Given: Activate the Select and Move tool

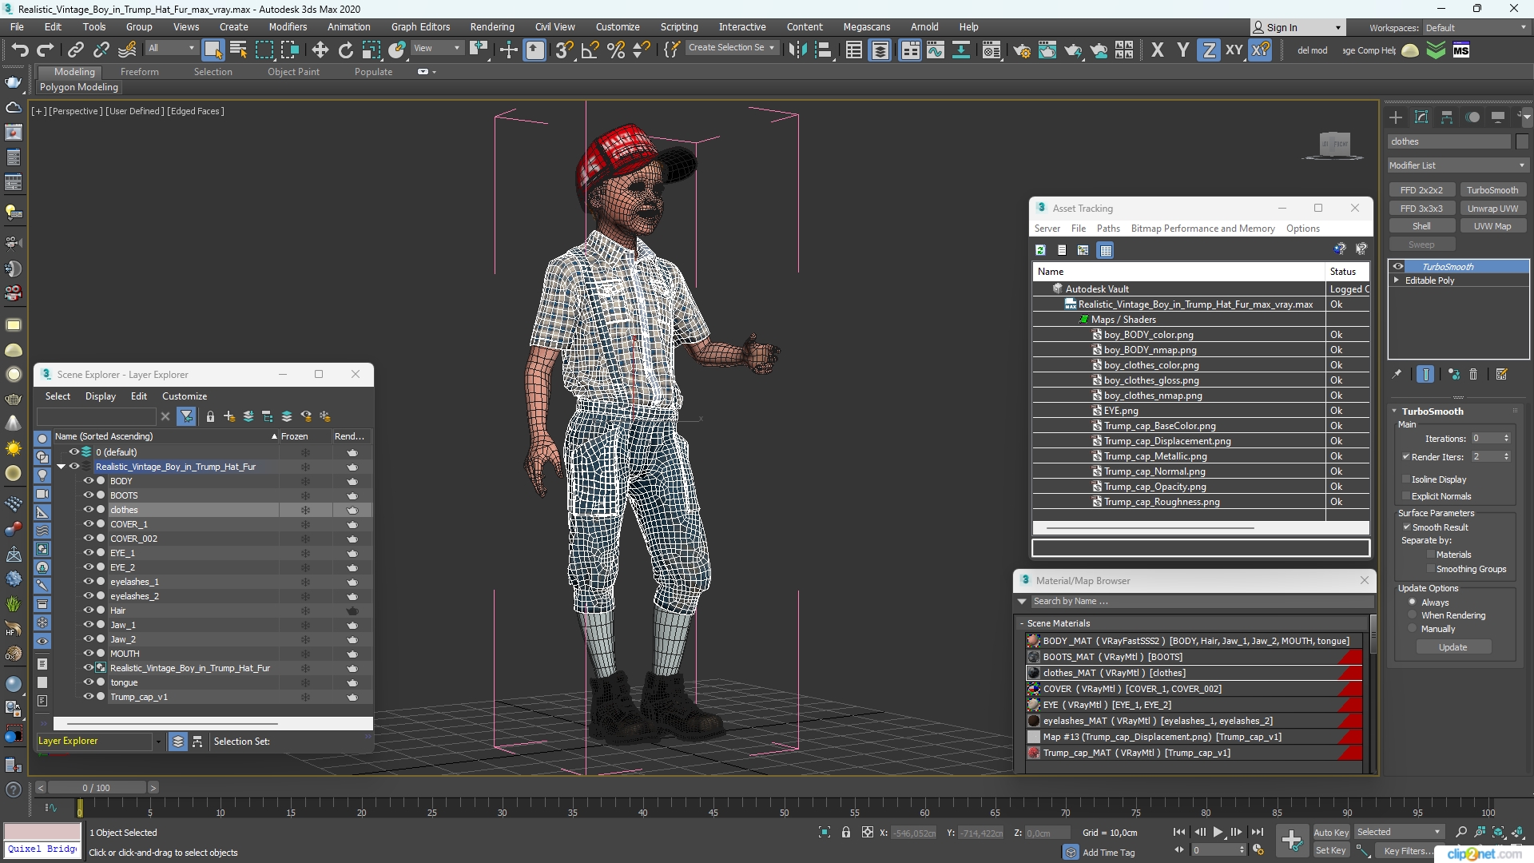Looking at the screenshot, I should 320,50.
